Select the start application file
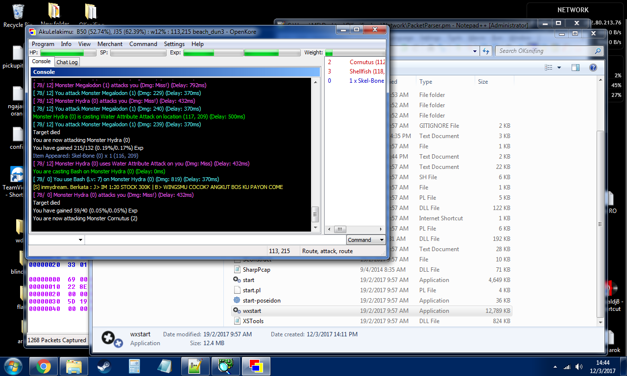The image size is (627, 376). click(x=372, y=280)
